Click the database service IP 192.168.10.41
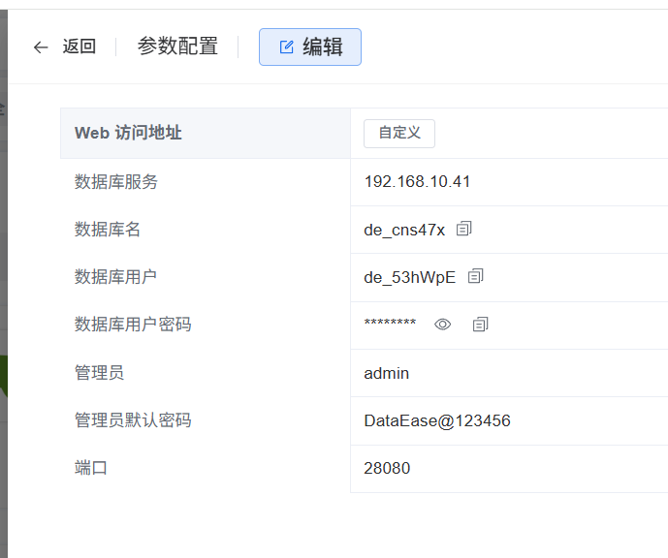Image resolution: width=668 pixels, height=558 pixels. [417, 182]
